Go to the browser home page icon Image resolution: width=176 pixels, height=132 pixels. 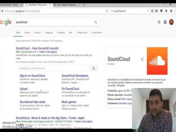[x=171, y=11]
